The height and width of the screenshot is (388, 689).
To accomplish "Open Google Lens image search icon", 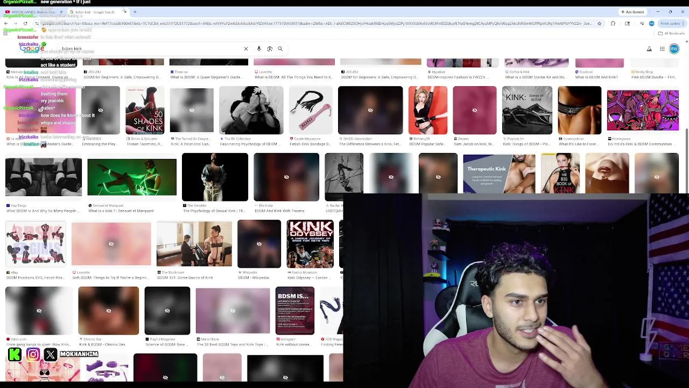I will pos(270,49).
